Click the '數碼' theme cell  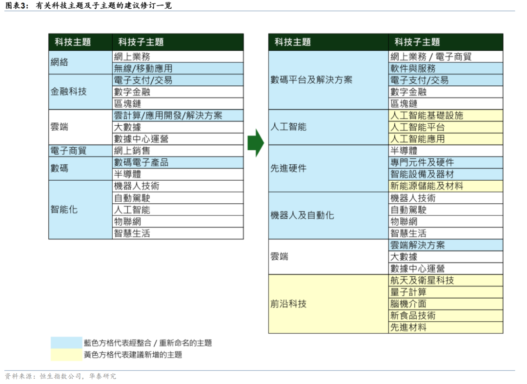pos(81,169)
